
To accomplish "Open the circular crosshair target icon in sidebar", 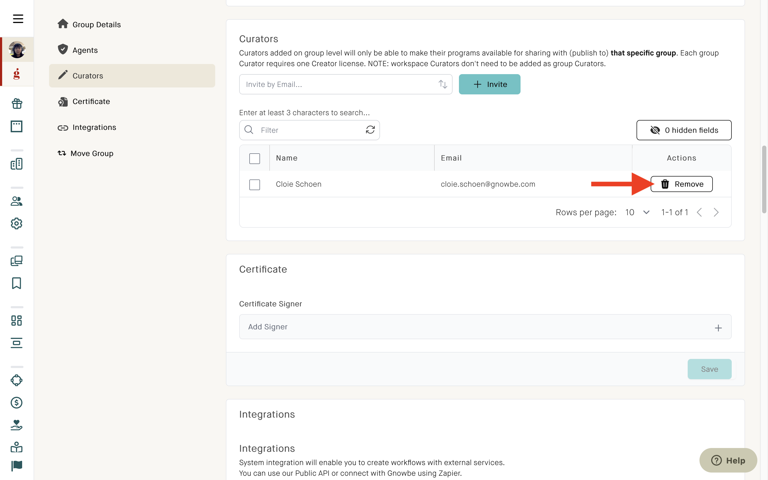I will [x=17, y=380].
